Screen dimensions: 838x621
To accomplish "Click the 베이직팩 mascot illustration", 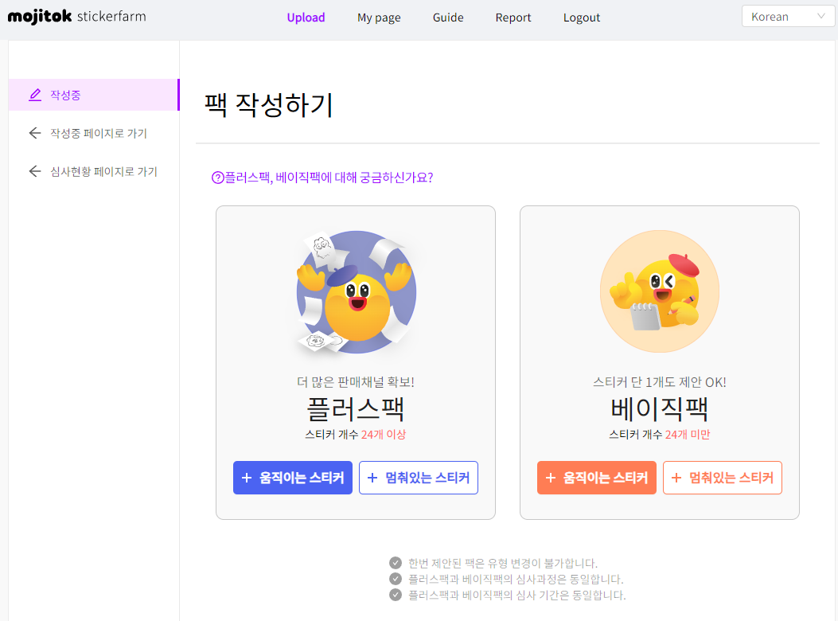I will point(660,291).
